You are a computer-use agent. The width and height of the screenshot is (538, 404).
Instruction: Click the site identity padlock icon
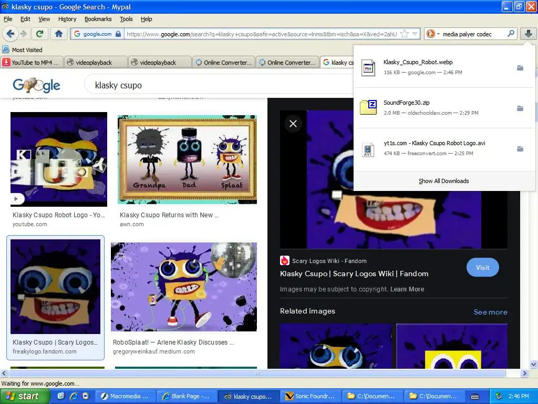pos(118,34)
